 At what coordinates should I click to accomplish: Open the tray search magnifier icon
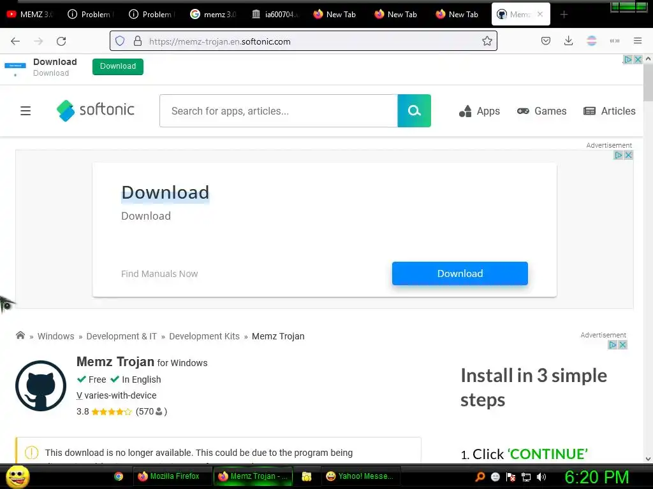[480, 476]
